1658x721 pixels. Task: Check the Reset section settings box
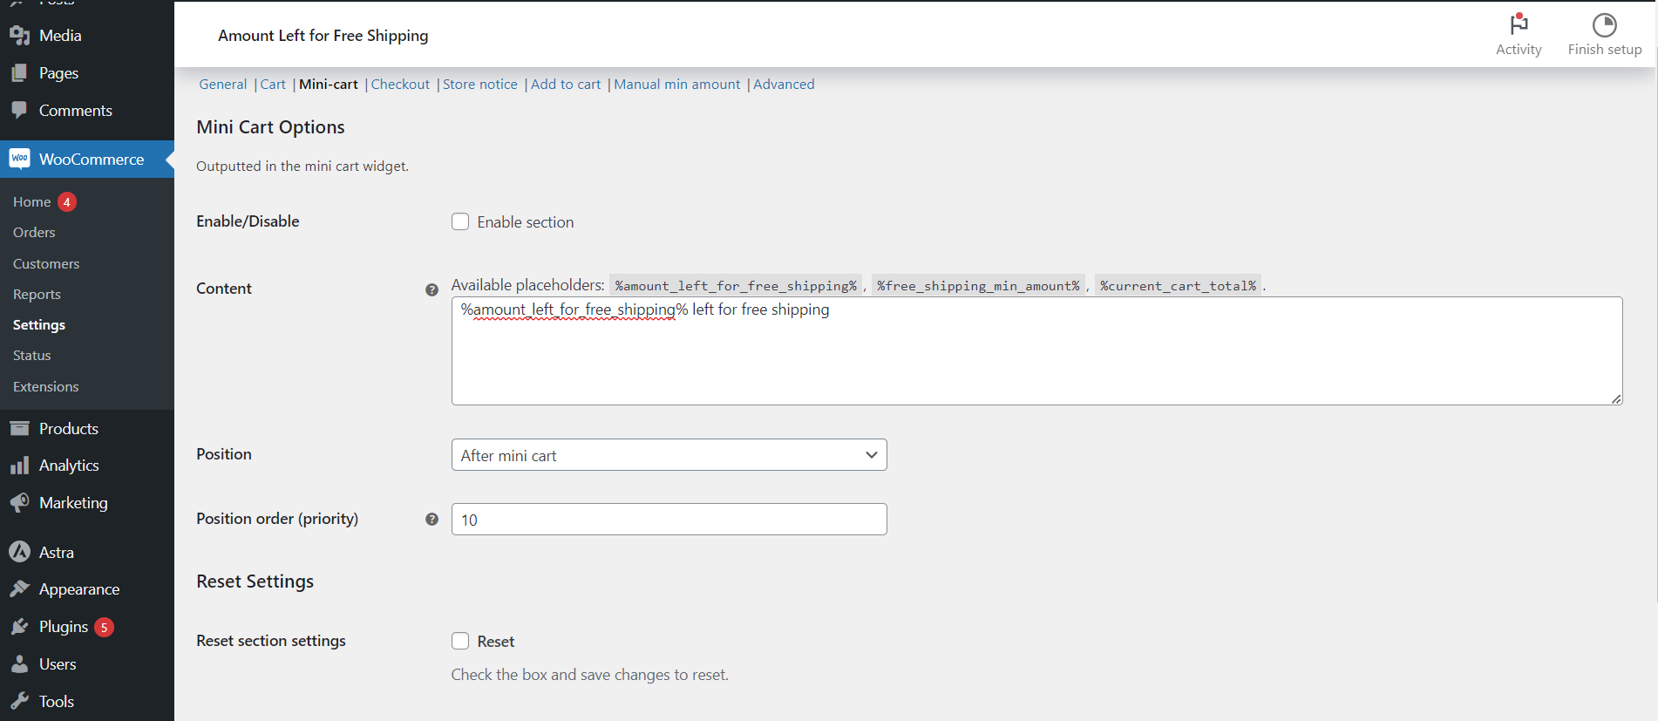click(x=460, y=641)
